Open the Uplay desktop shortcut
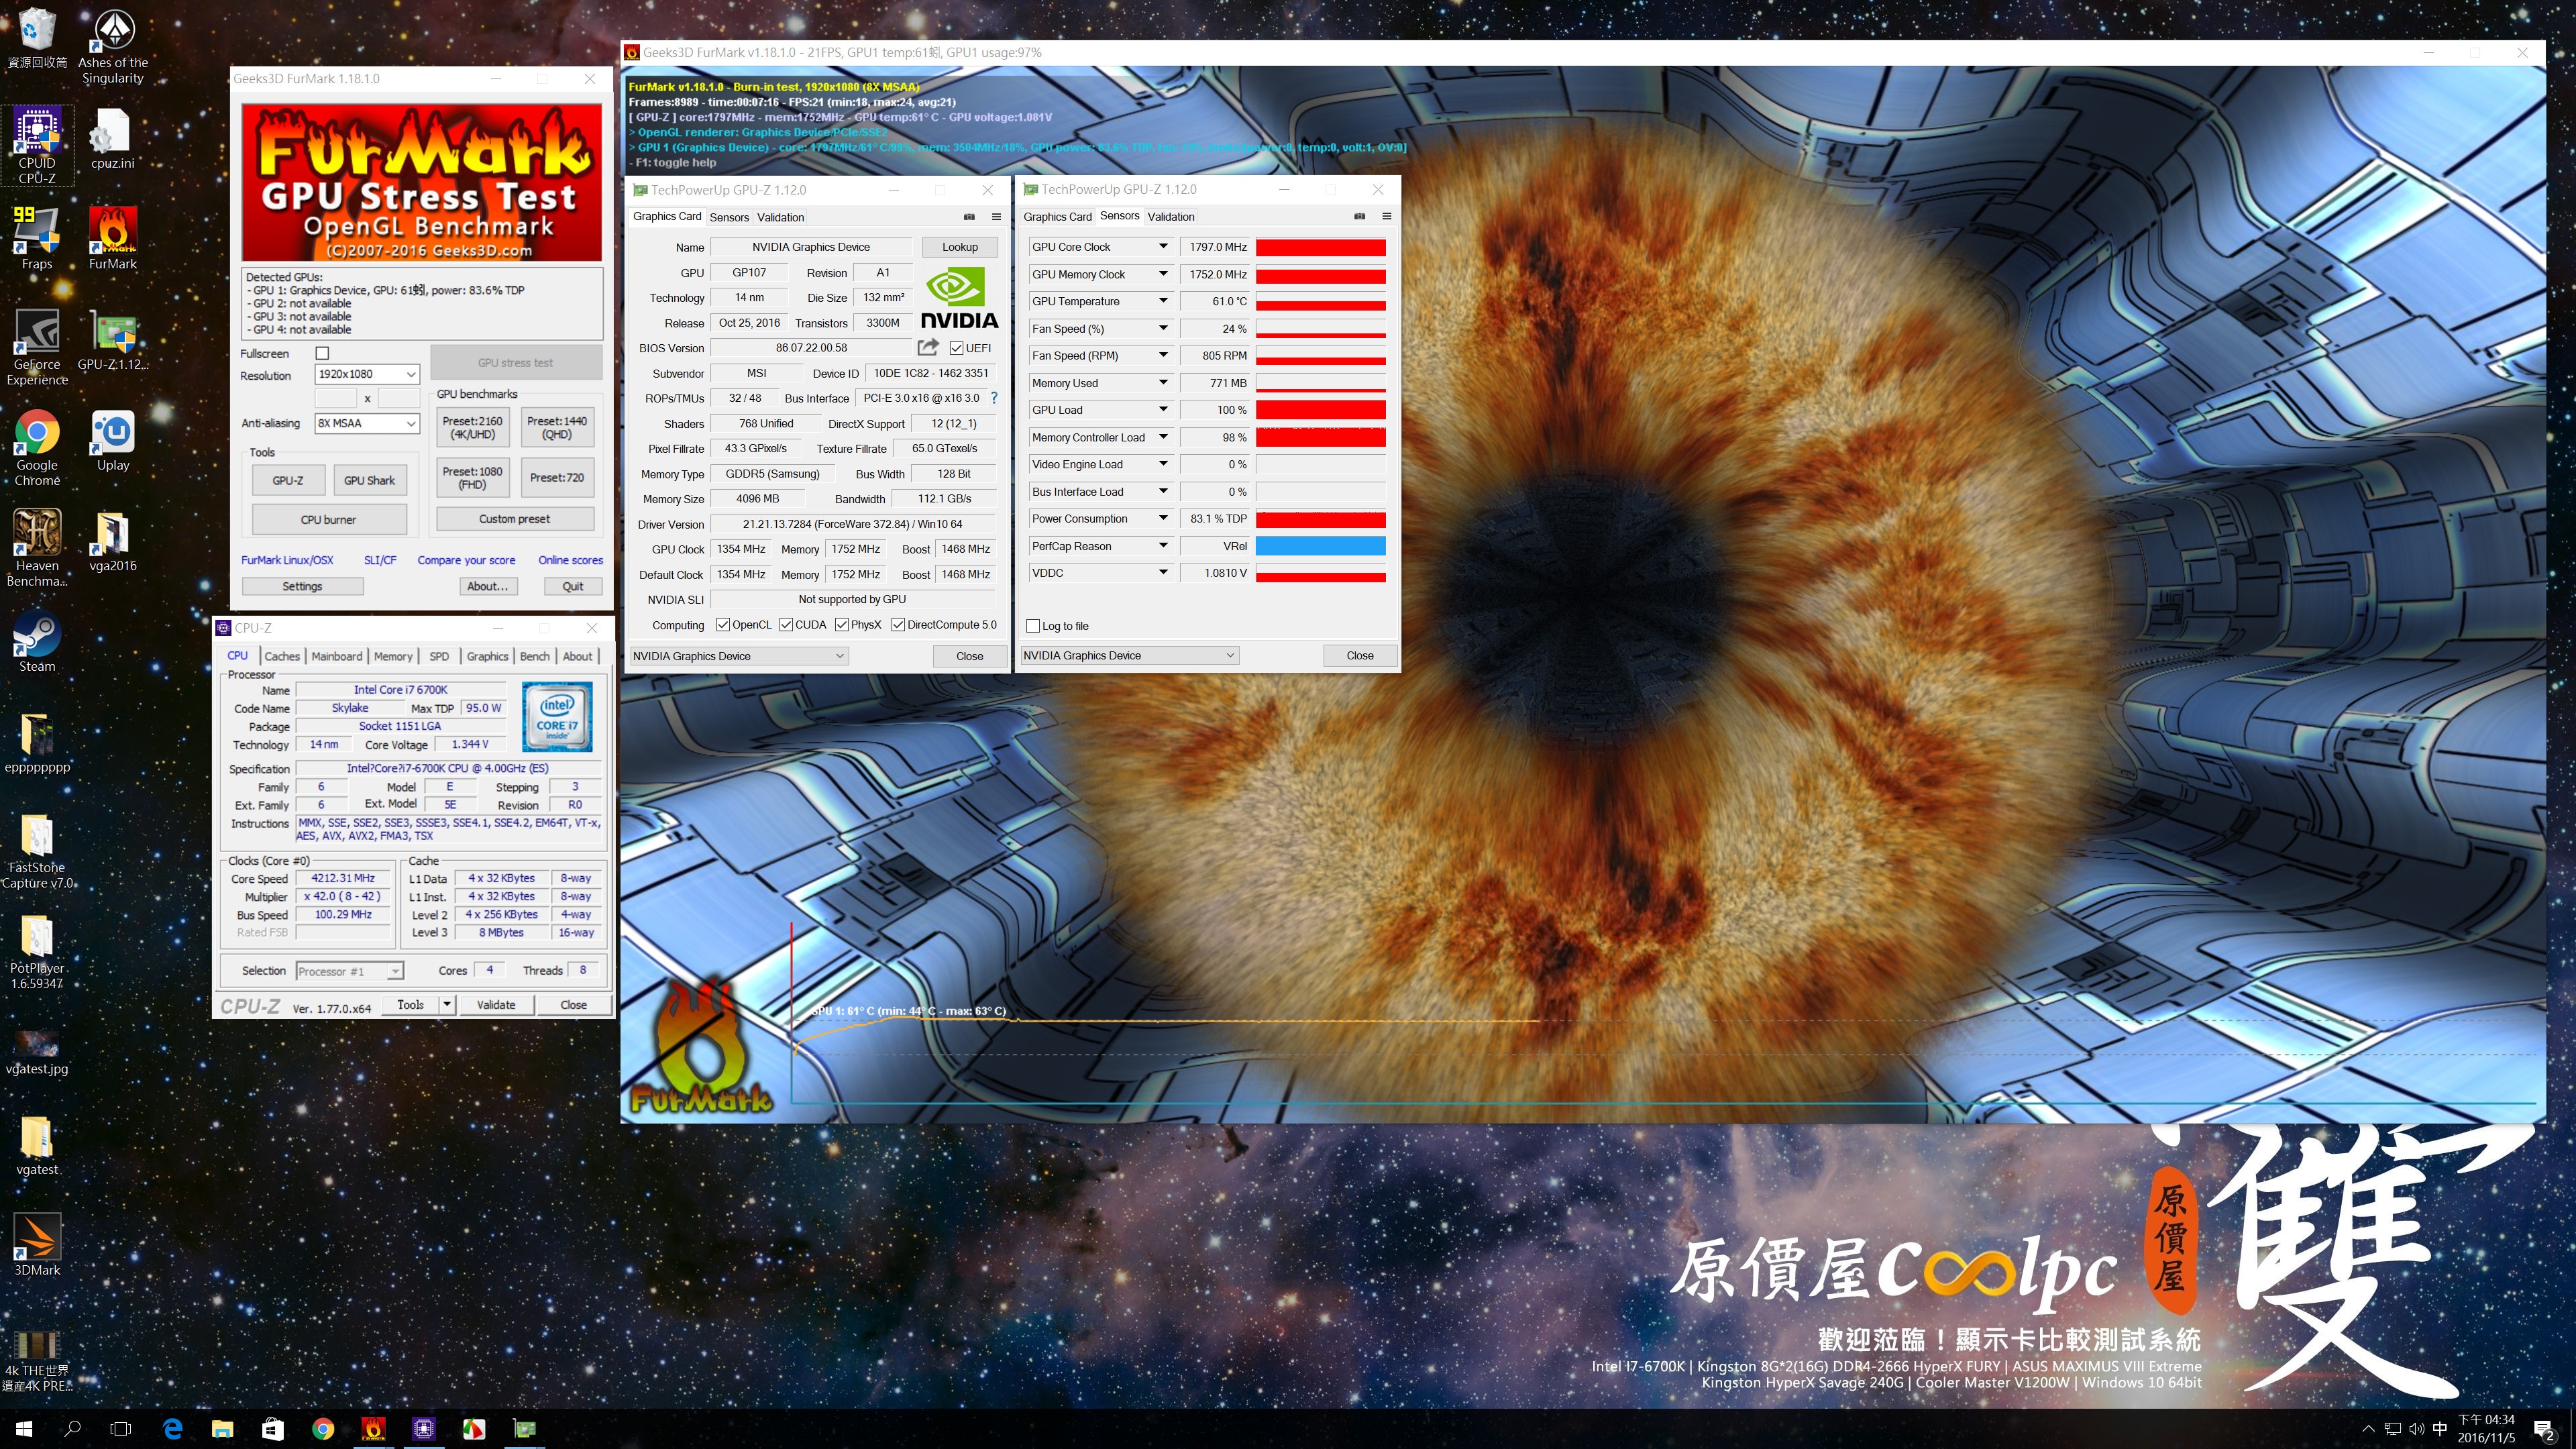The height and width of the screenshot is (1449, 2576). point(112,441)
